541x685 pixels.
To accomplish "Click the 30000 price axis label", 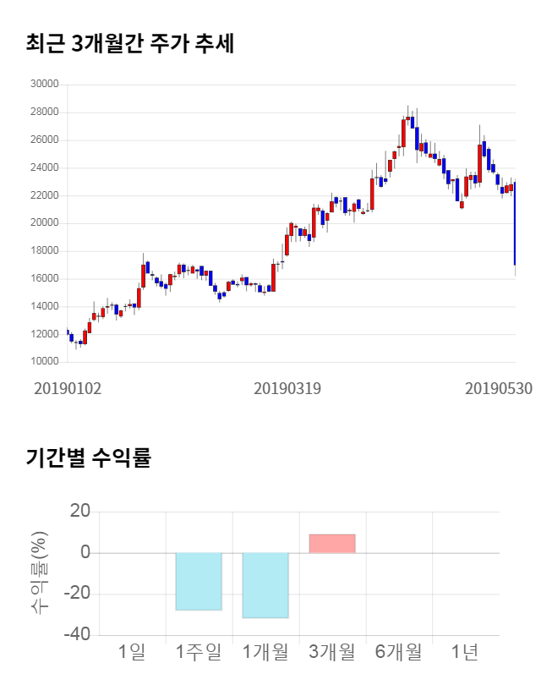I will [44, 84].
